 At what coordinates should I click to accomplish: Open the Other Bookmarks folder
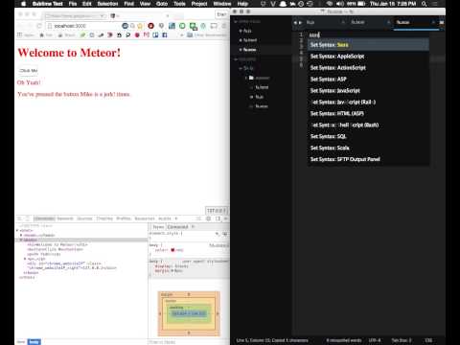pos(207,34)
